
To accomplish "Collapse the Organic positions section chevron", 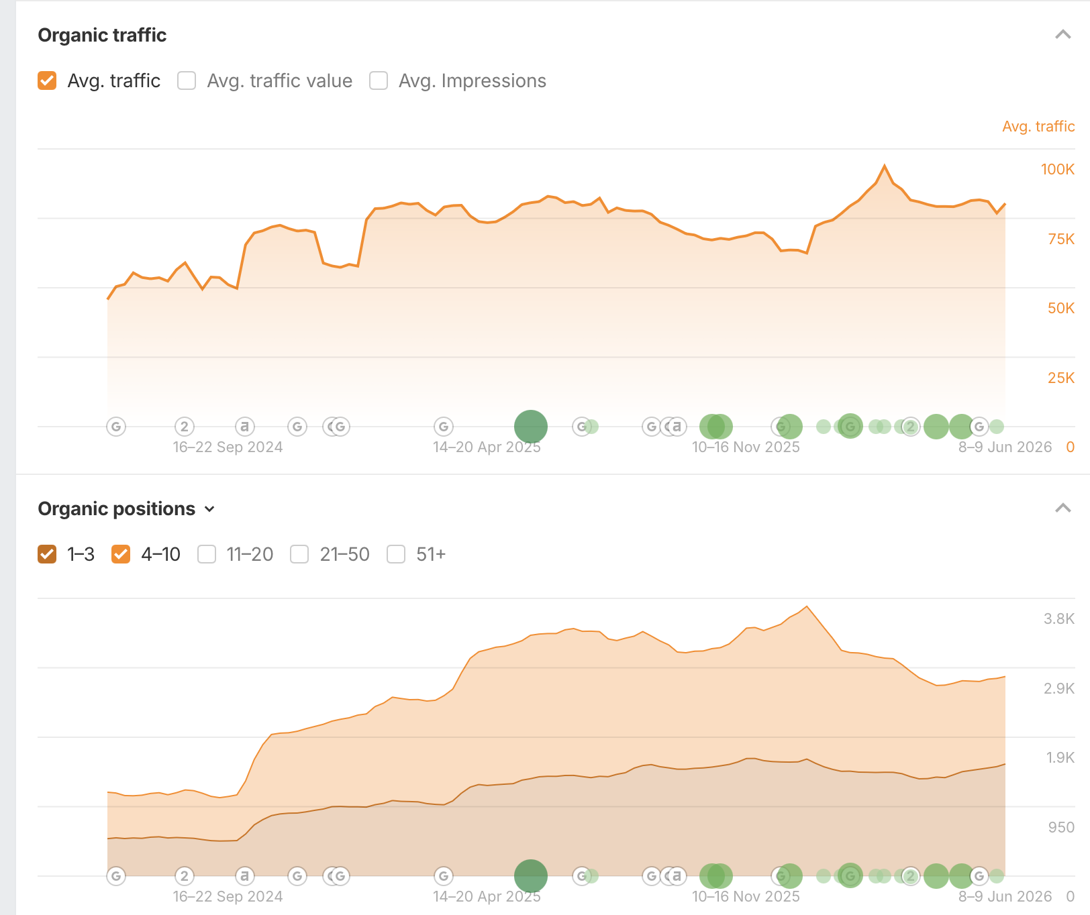I will (1062, 508).
